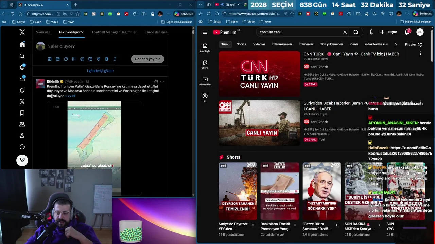The image size is (435, 244).
Task: Open three-dot menu on Etkinlik post
Action: coord(162,82)
